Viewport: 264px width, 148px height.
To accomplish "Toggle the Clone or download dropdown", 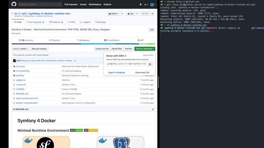I will (x=145, y=49).
